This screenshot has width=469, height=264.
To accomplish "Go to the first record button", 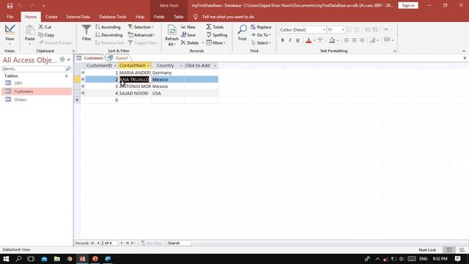I will 92,243.
